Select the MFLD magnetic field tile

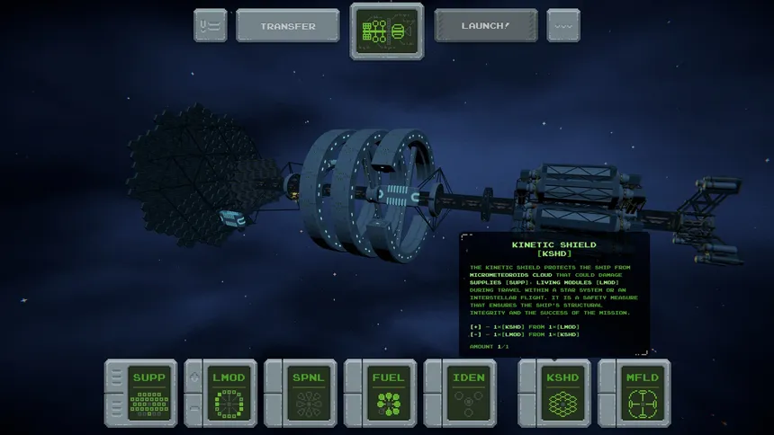pos(643,393)
